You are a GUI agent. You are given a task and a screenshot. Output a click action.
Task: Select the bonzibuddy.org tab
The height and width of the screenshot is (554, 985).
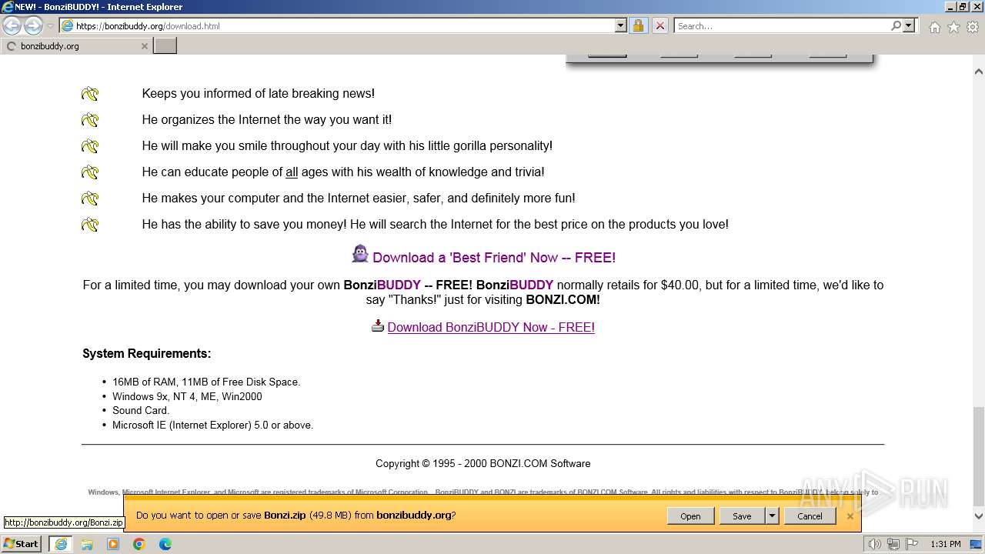76,46
